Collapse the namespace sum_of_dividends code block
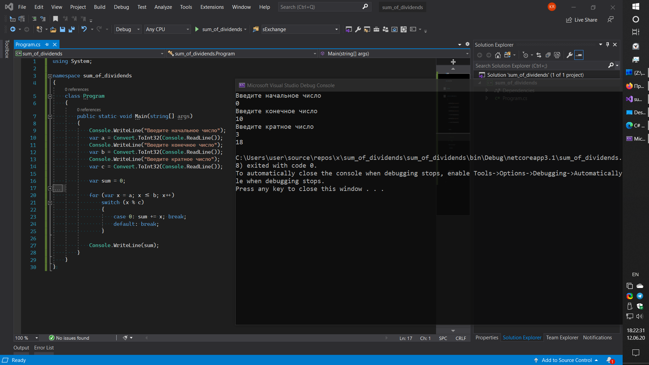Screen dimensions: 649x365 click(50, 76)
